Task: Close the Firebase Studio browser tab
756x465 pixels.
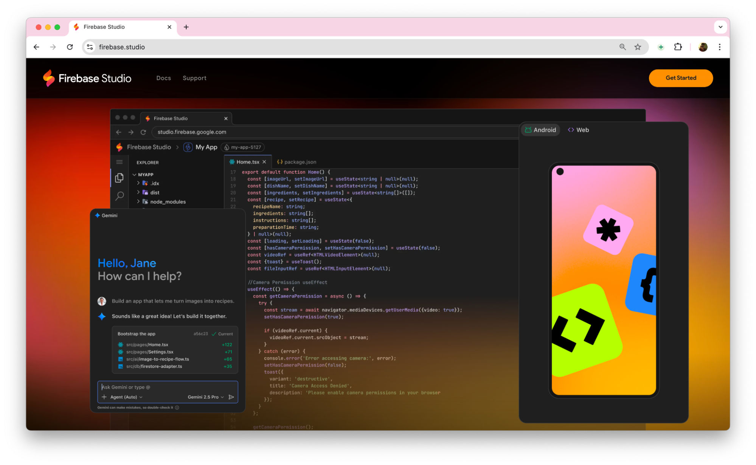Action: 169,27
